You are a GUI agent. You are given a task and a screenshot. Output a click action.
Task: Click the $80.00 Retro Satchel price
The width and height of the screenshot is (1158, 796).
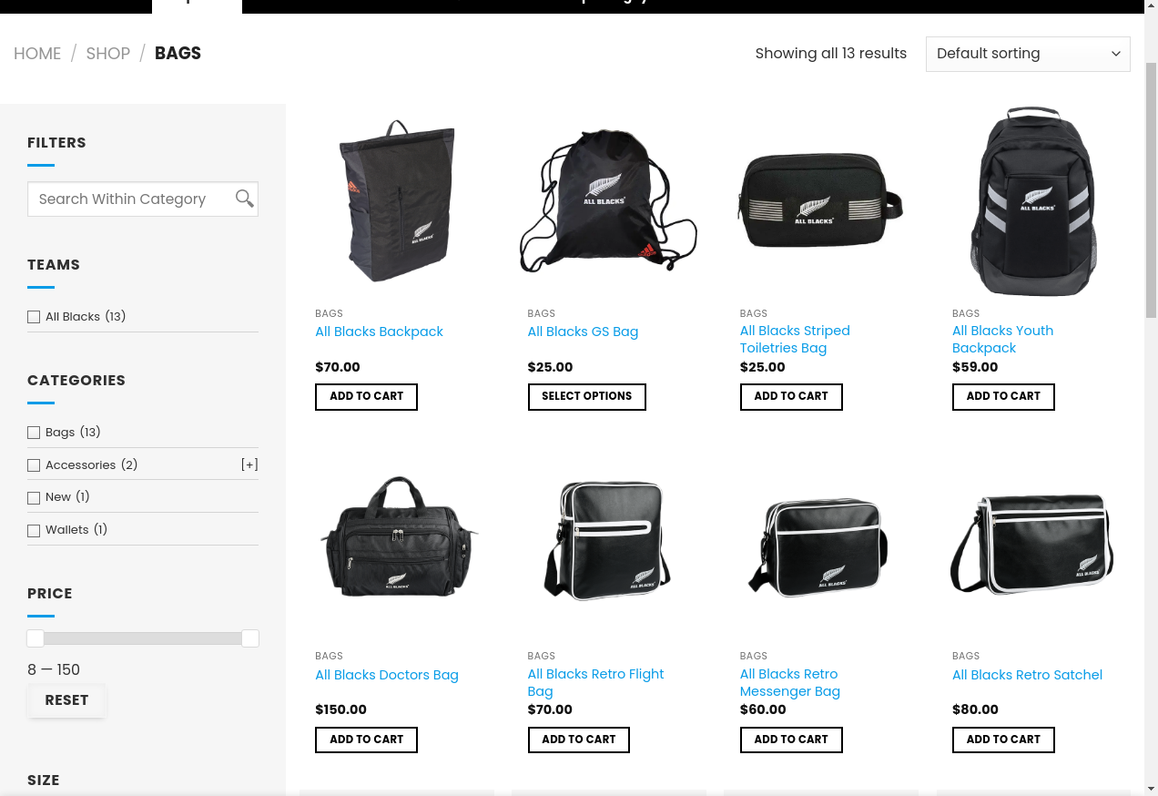tap(975, 709)
